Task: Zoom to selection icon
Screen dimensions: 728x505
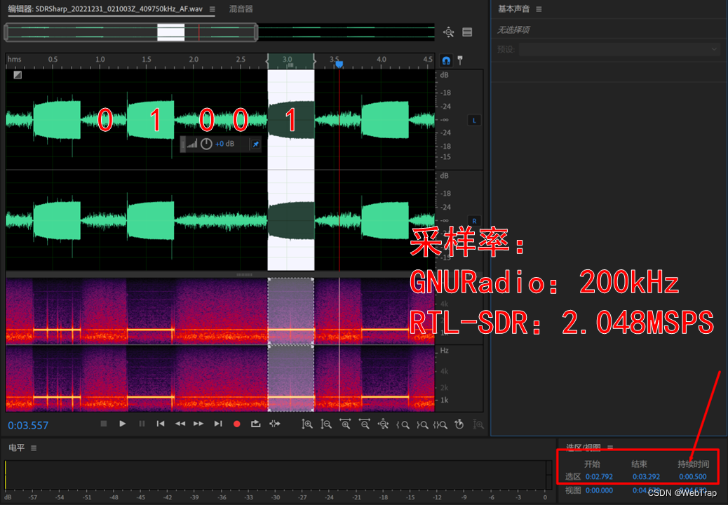Action: [x=440, y=424]
